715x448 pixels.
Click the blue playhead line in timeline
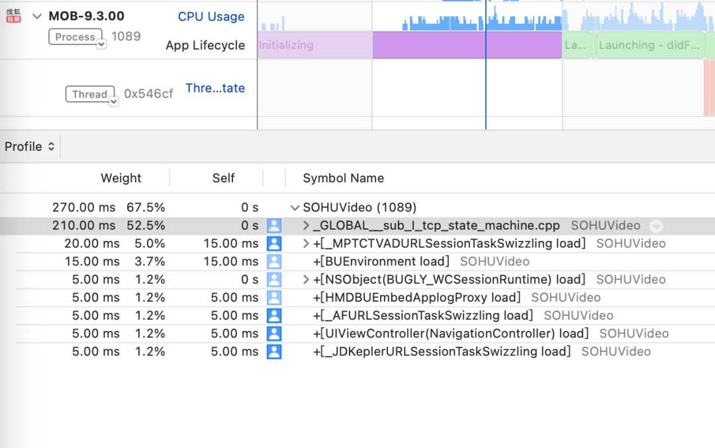pos(486,65)
